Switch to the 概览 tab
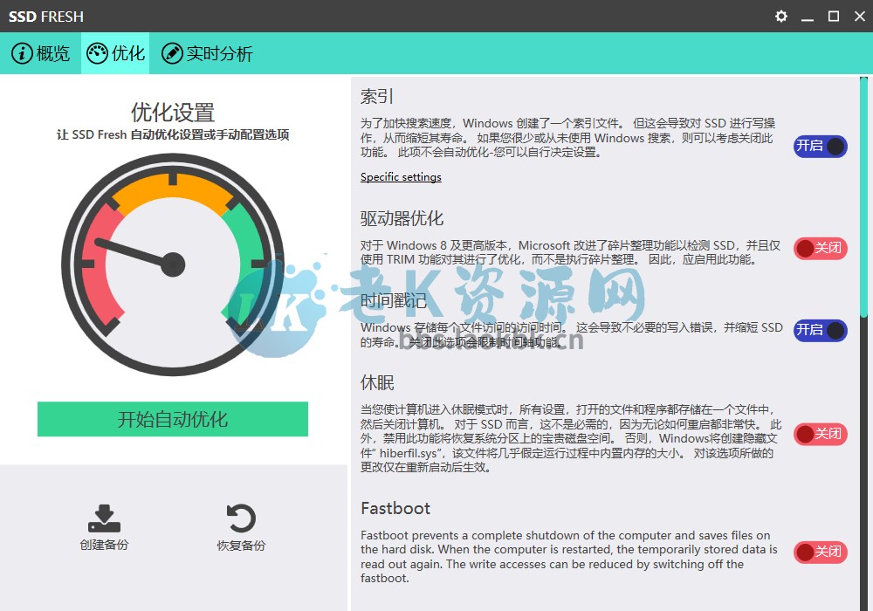The height and width of the screenshot is (611, 873). 41,53
